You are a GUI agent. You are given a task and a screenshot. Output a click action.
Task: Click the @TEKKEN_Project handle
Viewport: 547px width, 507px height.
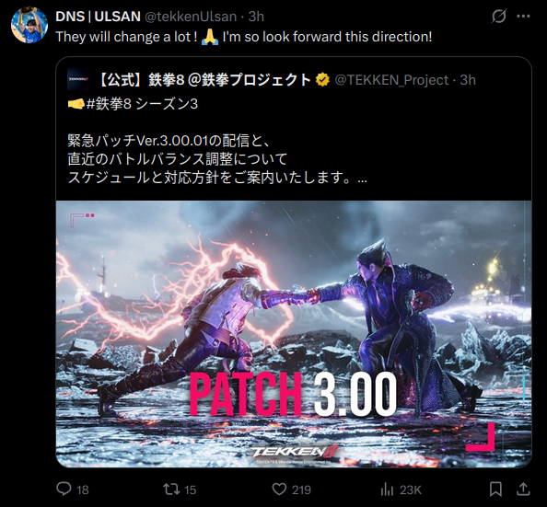(x=391, y=80)
